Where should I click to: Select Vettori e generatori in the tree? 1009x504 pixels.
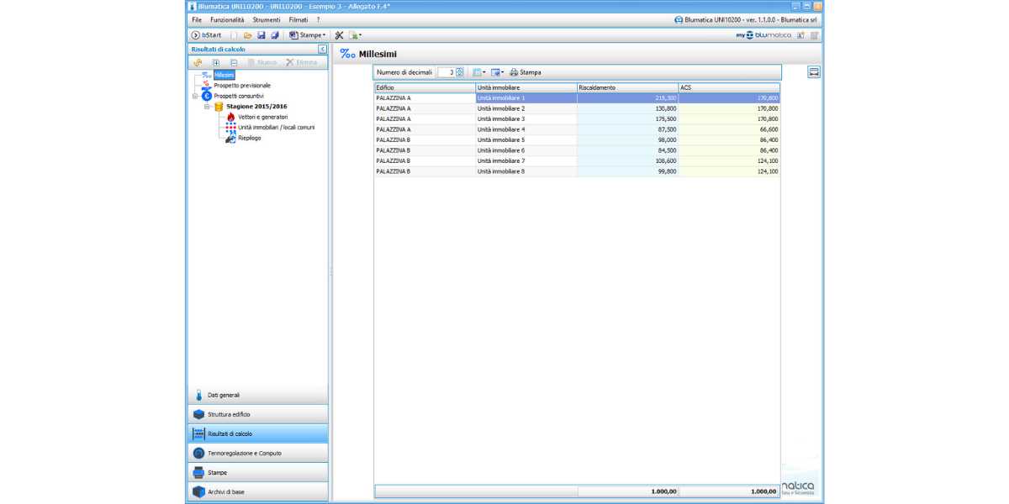[262, 117]
